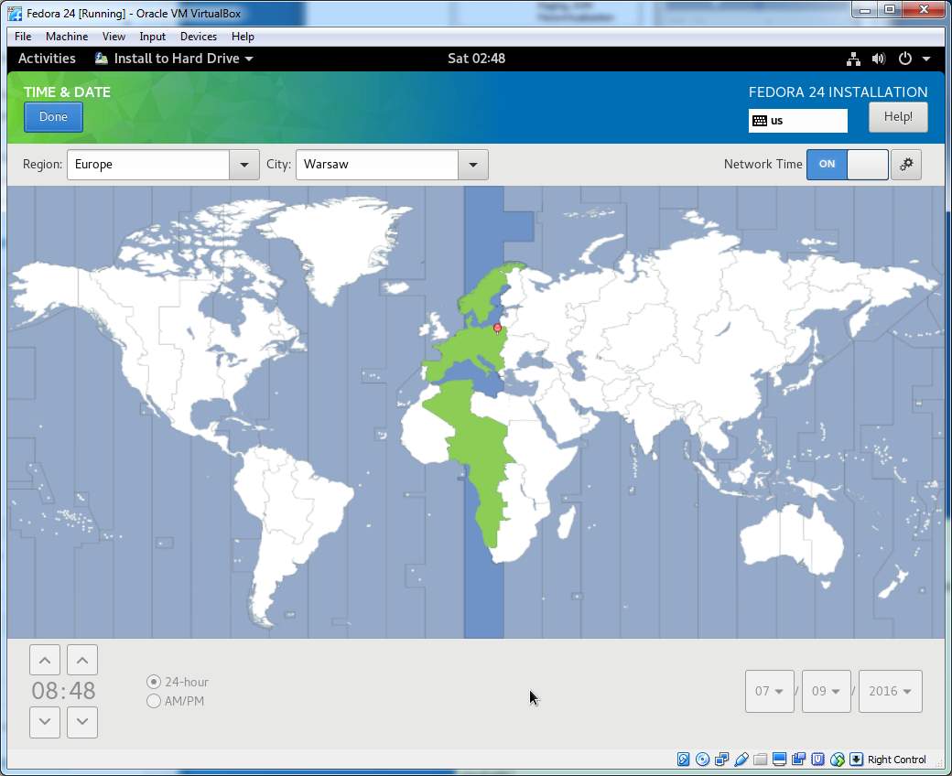
Task: Click the hard disk activity icon in VirtualBox status bar
Action: tap(683, 759)
